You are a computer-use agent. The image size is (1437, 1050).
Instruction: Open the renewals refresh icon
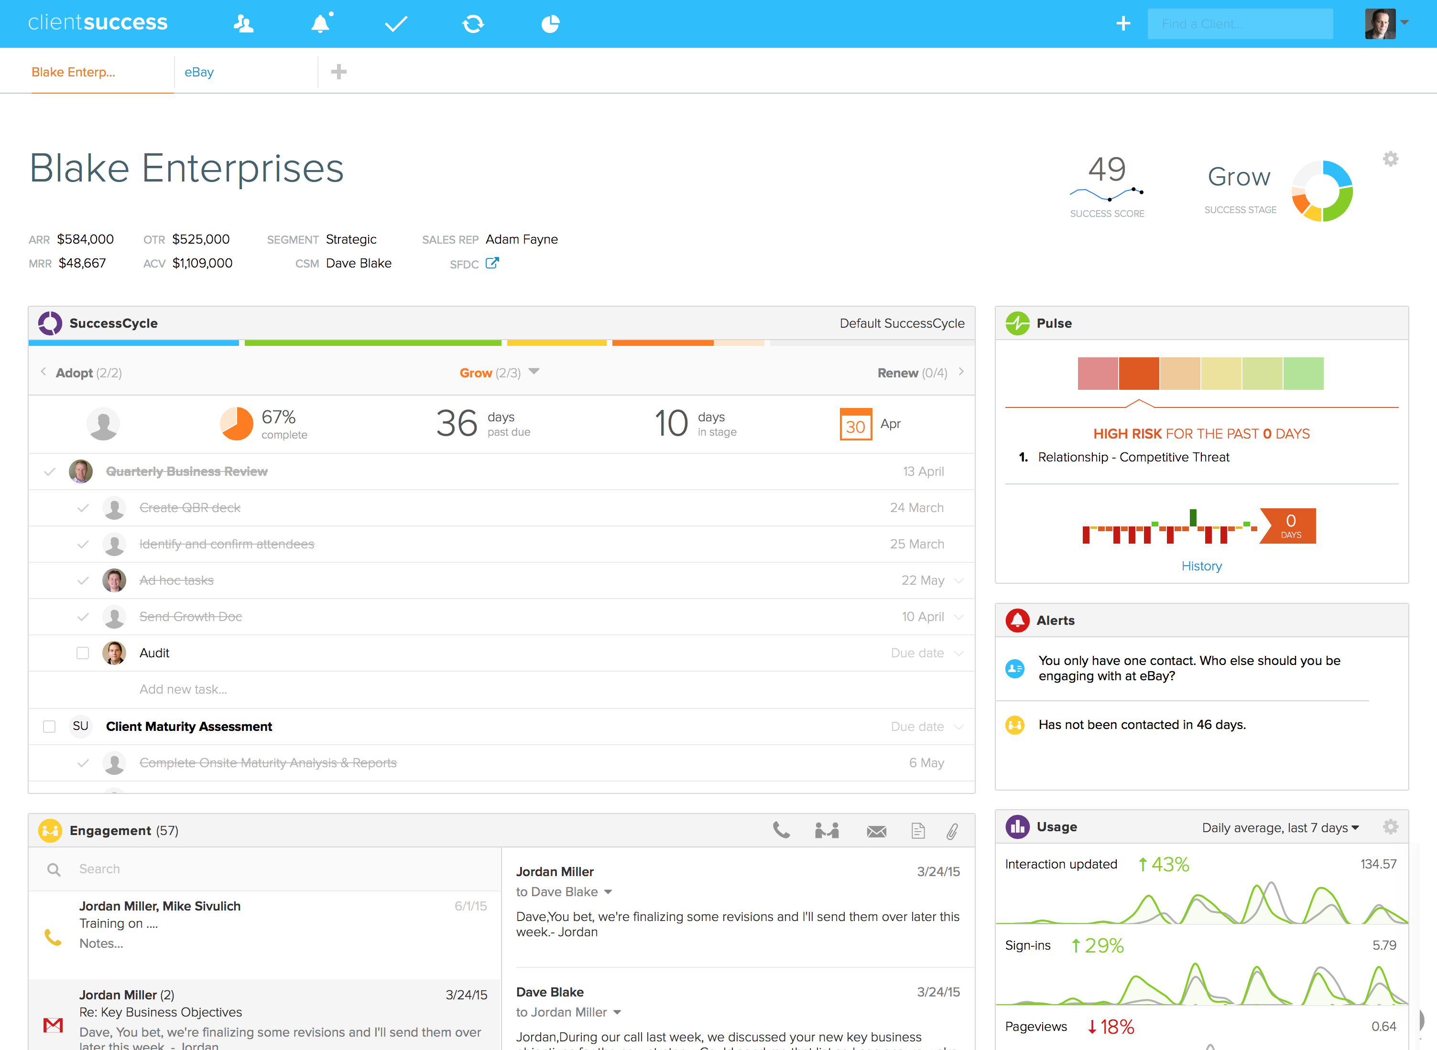point(473,24)
